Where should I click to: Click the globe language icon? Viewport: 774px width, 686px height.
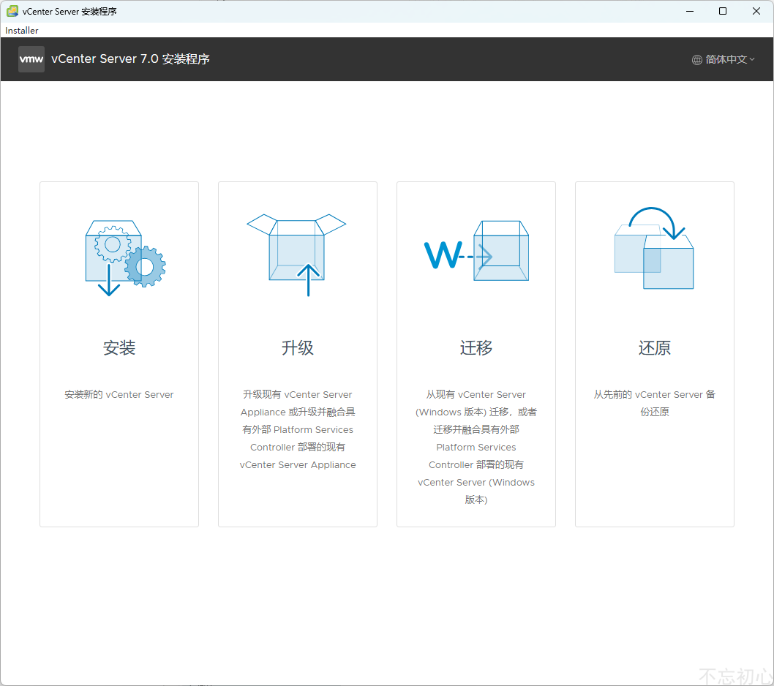tap(696, 60)
